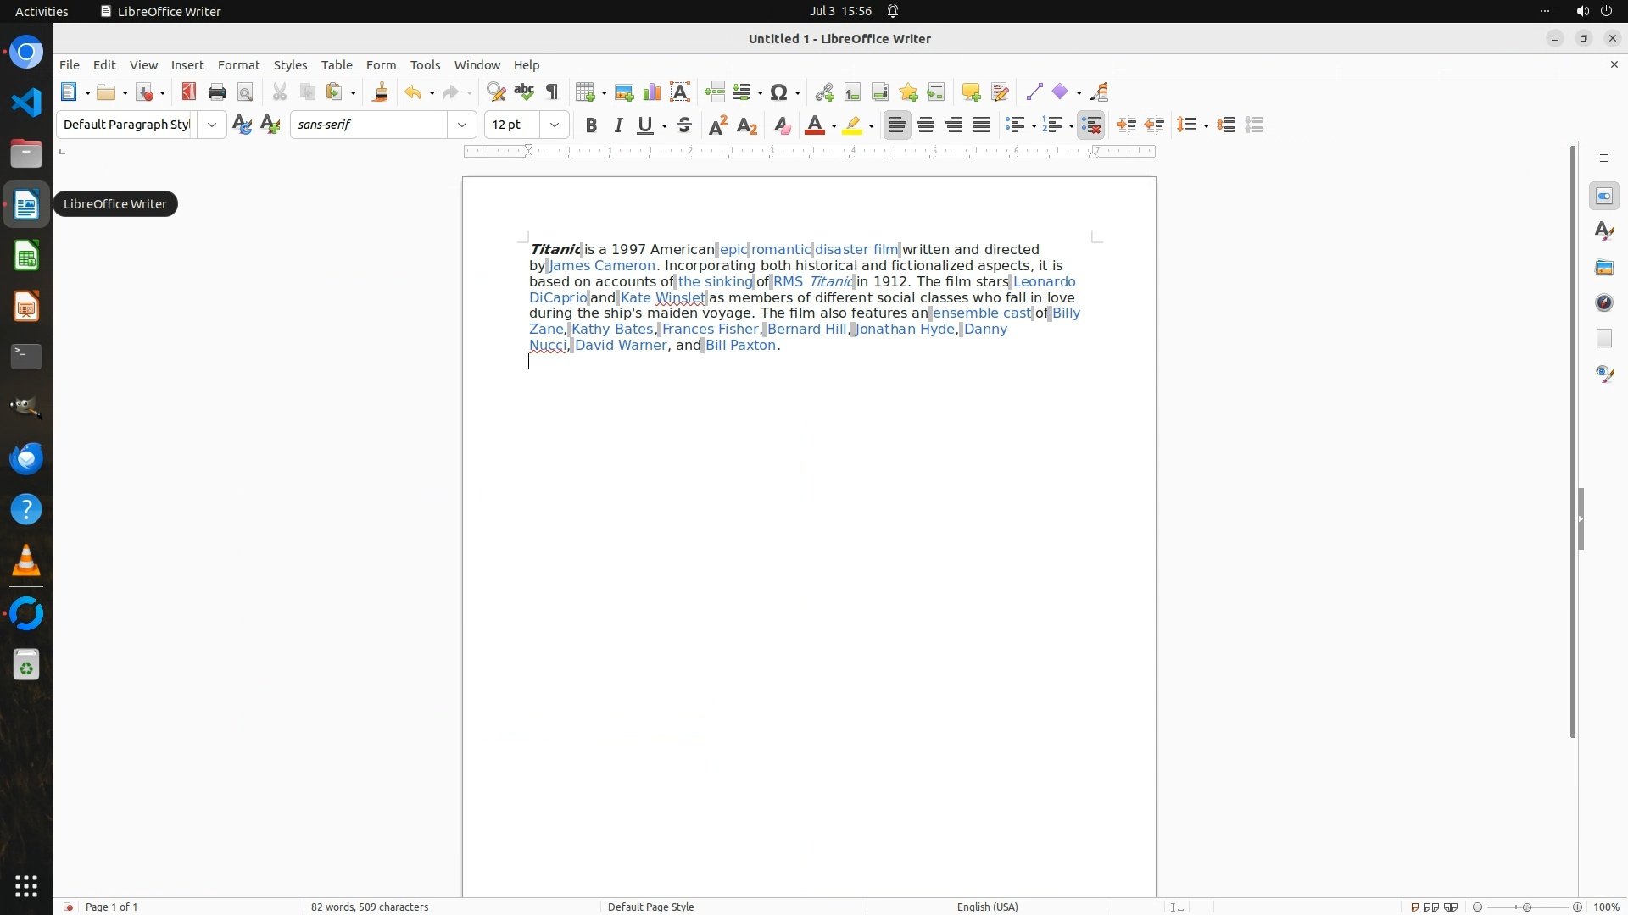This screenshot has height=915, width=1628.
Task: Click English (USA) language in status bar
Action: point(987,907)
